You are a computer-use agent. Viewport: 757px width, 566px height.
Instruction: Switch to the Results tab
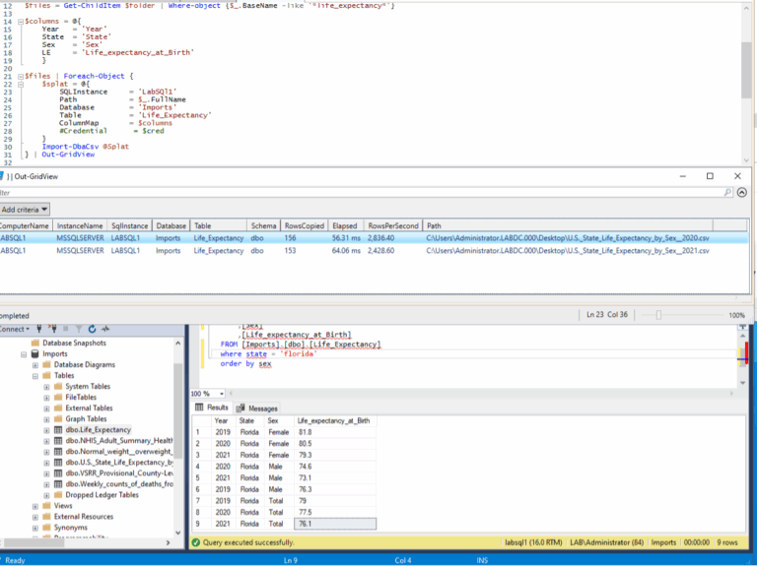pyautogui.click(x=212, y=408)
